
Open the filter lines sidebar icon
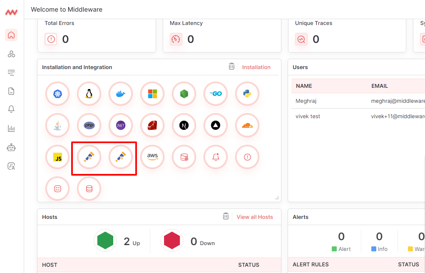click(x=11, y=73)
